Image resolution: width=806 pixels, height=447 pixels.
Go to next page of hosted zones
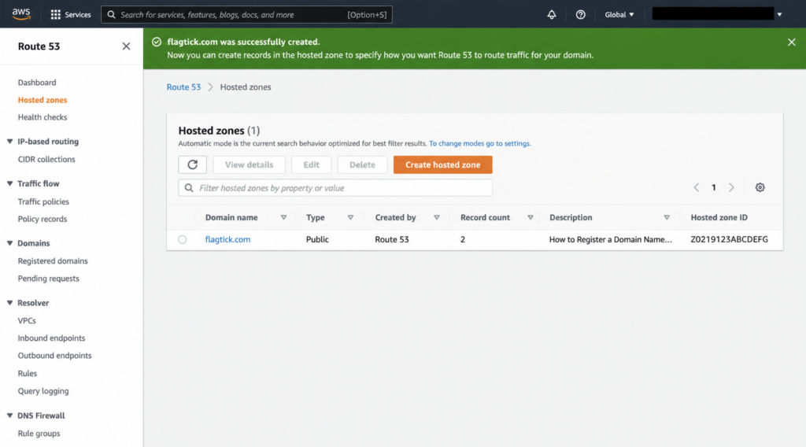[731, 187]
